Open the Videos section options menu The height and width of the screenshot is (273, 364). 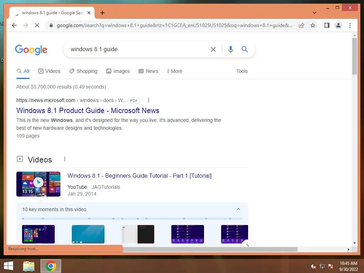[65, 159]
